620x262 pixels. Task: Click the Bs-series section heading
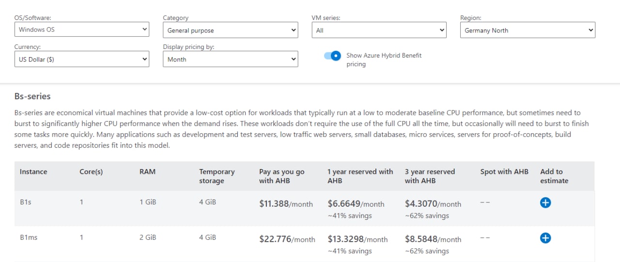coord(32,96)
